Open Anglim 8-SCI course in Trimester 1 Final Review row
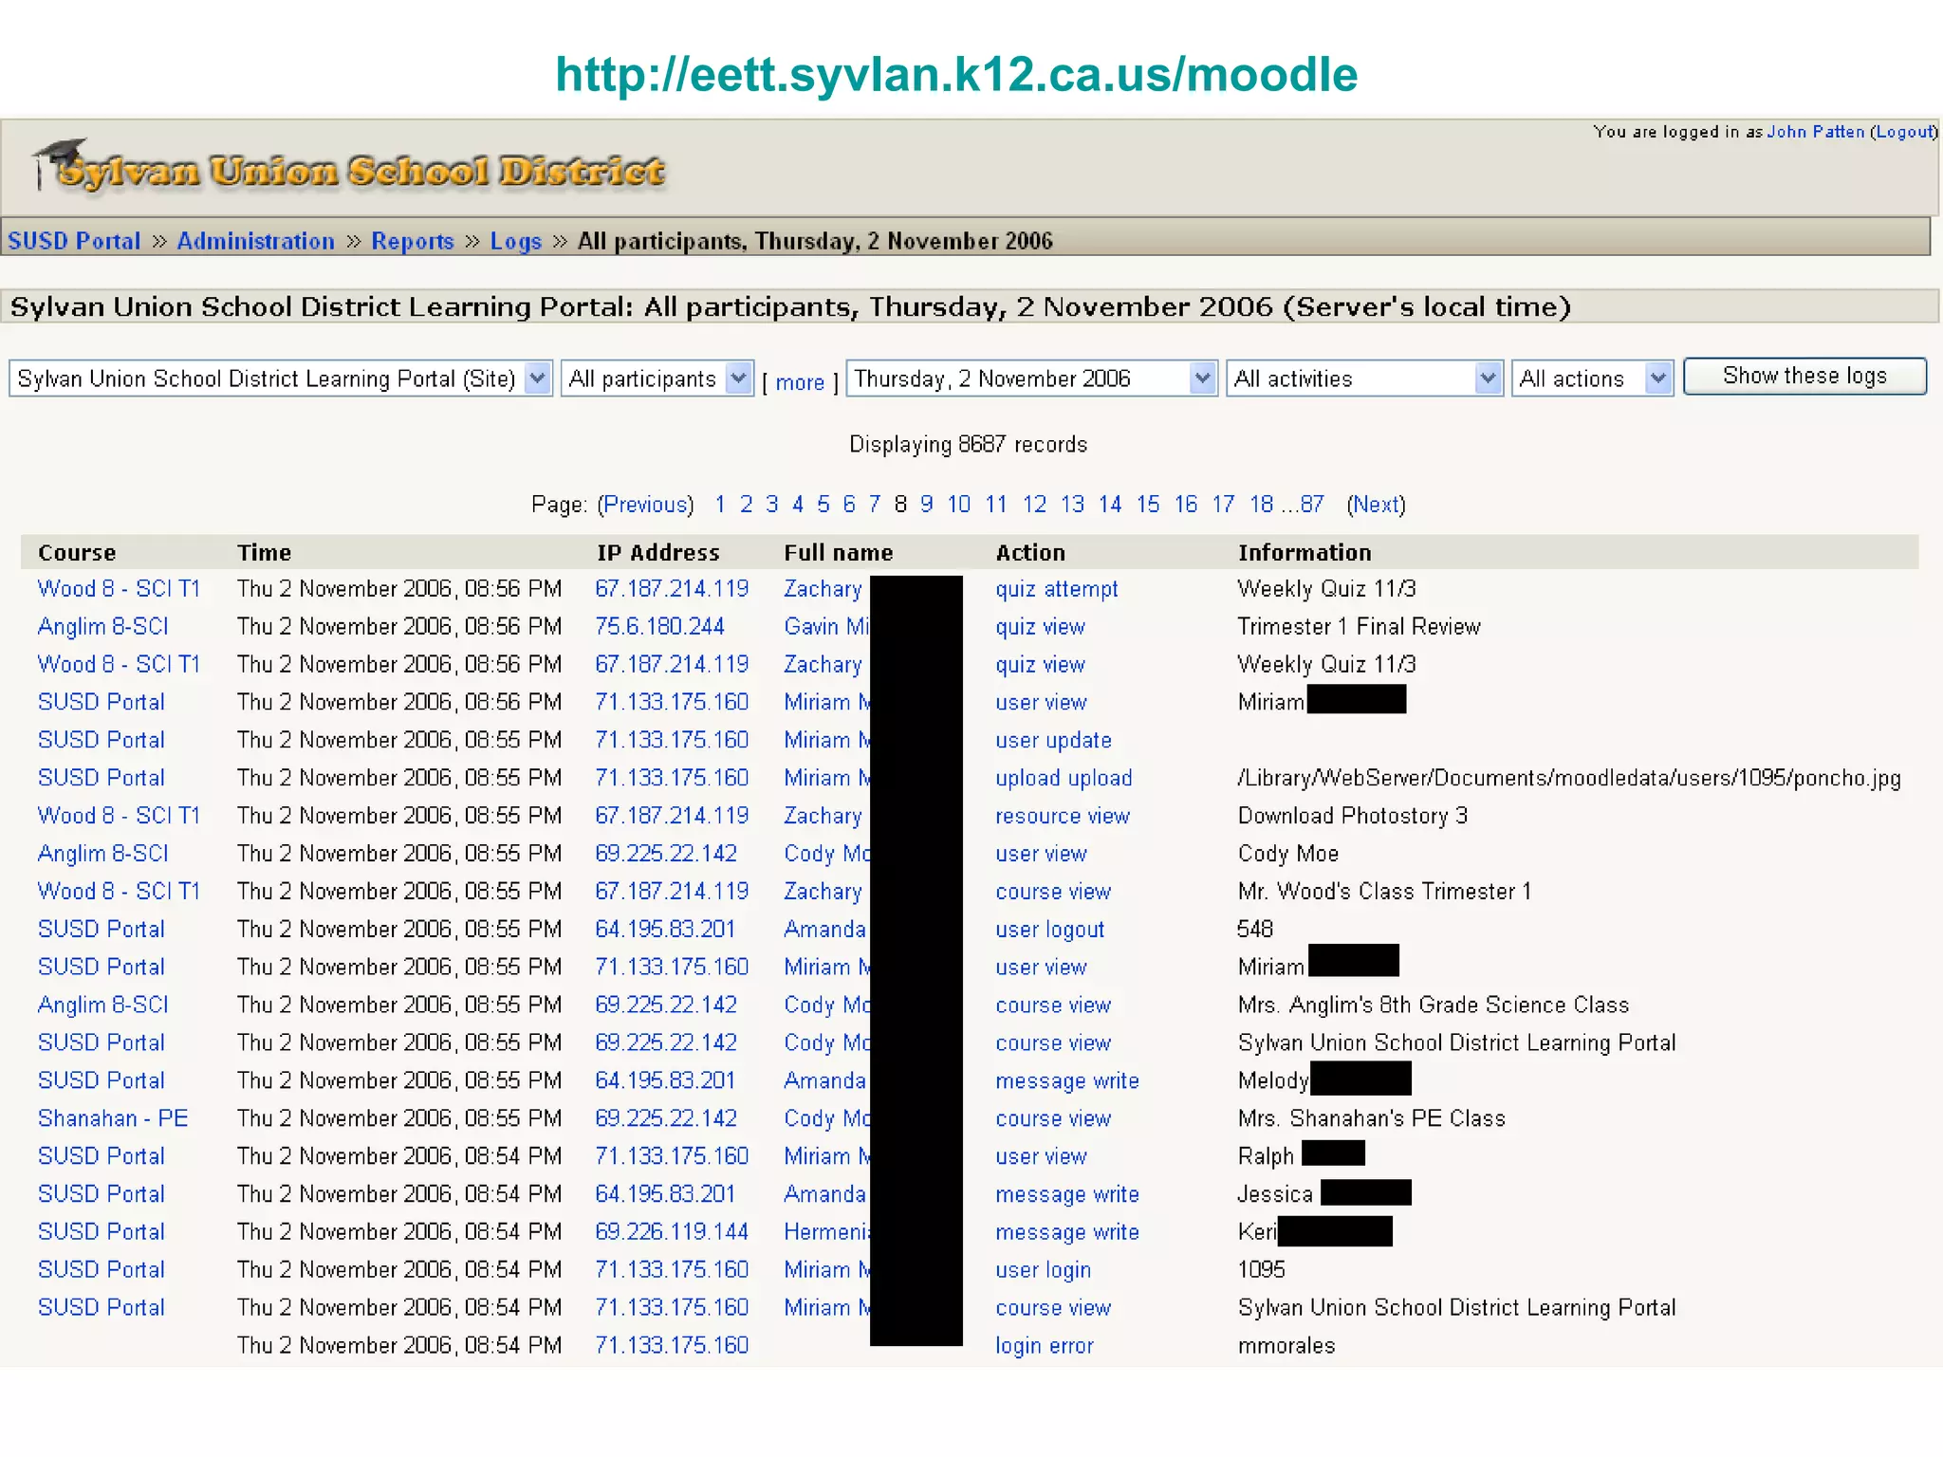The image size is (1943, 1457). point(103,626)
